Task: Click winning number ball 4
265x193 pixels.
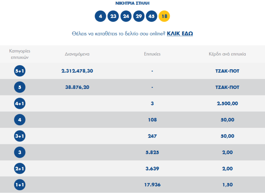Action: click(x=100, y=16)
